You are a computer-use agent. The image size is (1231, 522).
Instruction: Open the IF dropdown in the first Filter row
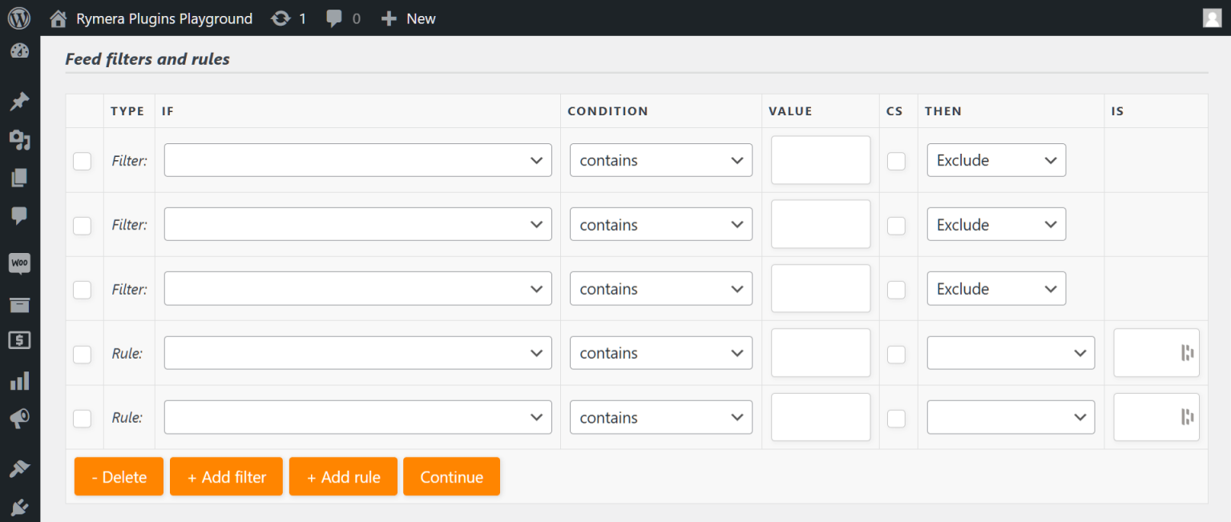tap(357, 160)
